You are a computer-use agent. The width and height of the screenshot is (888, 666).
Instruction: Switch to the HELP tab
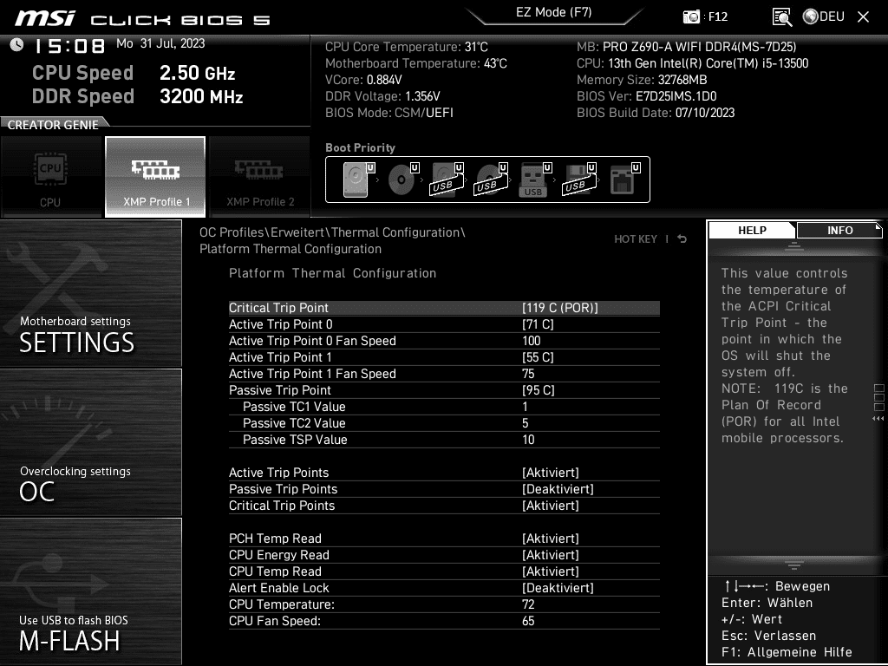[752, 231]
